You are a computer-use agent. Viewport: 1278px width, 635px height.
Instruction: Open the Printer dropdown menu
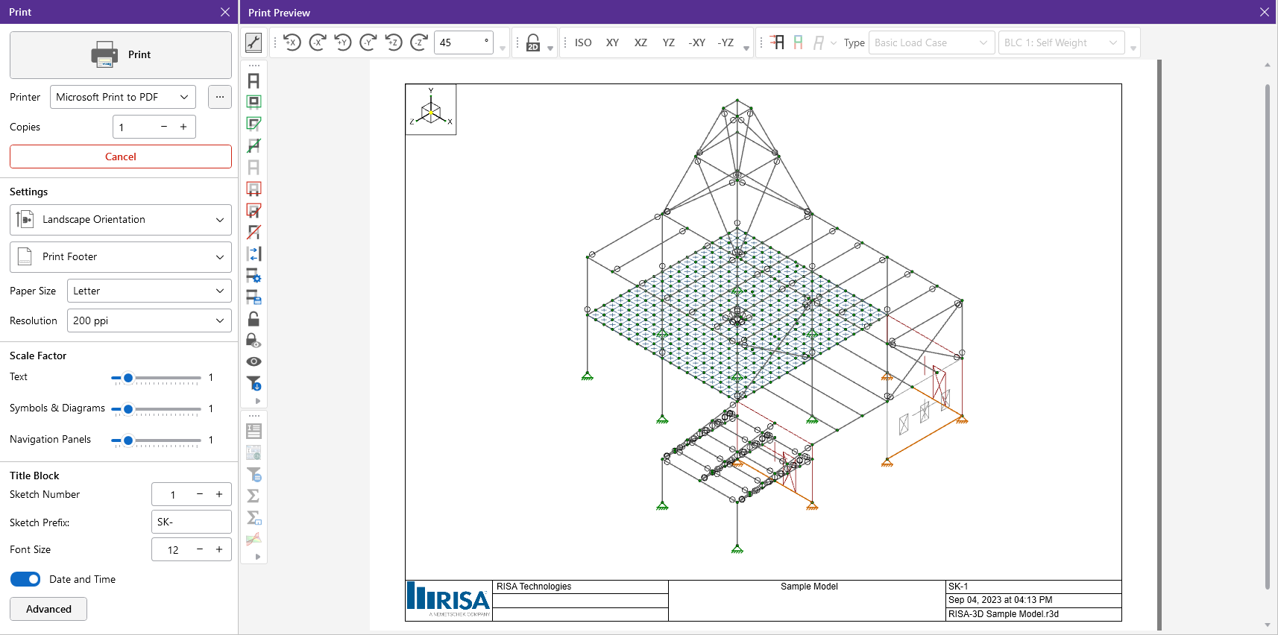[x=123, y=97]
